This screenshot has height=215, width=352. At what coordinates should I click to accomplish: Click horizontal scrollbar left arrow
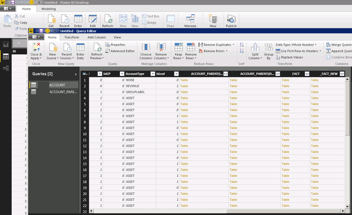pos(91,211)
